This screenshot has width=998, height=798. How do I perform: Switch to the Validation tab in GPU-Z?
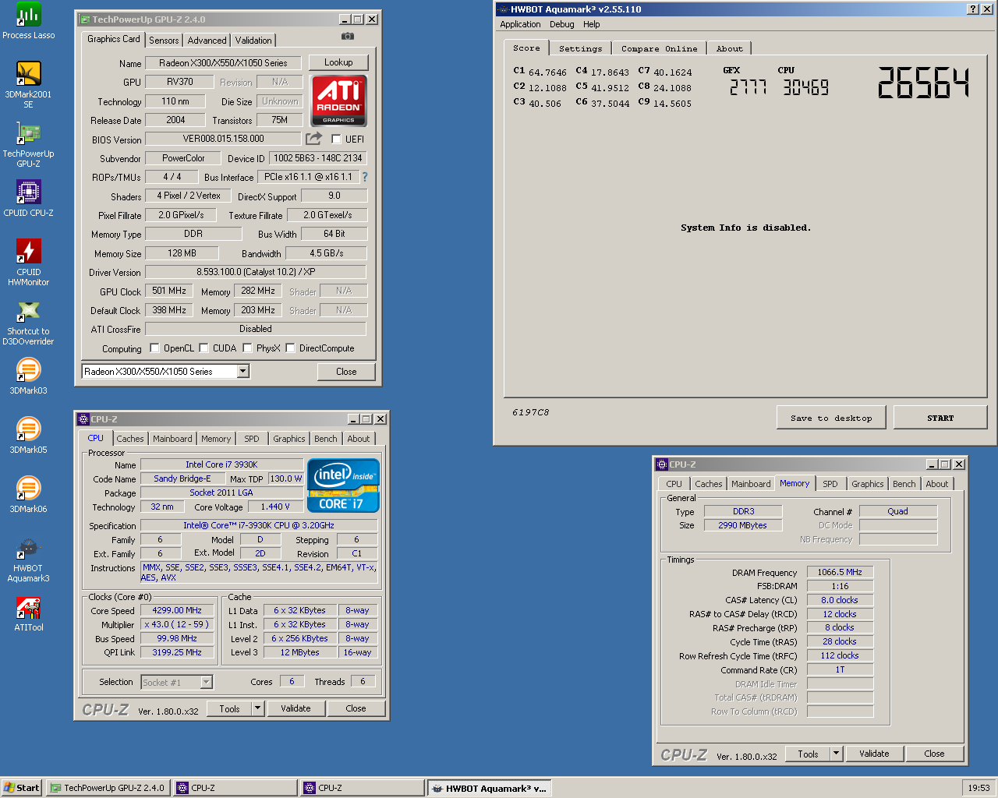(x=253, y=41)
